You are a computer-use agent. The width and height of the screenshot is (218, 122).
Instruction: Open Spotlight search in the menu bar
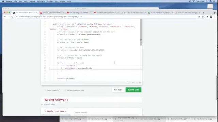pos(207,1)
